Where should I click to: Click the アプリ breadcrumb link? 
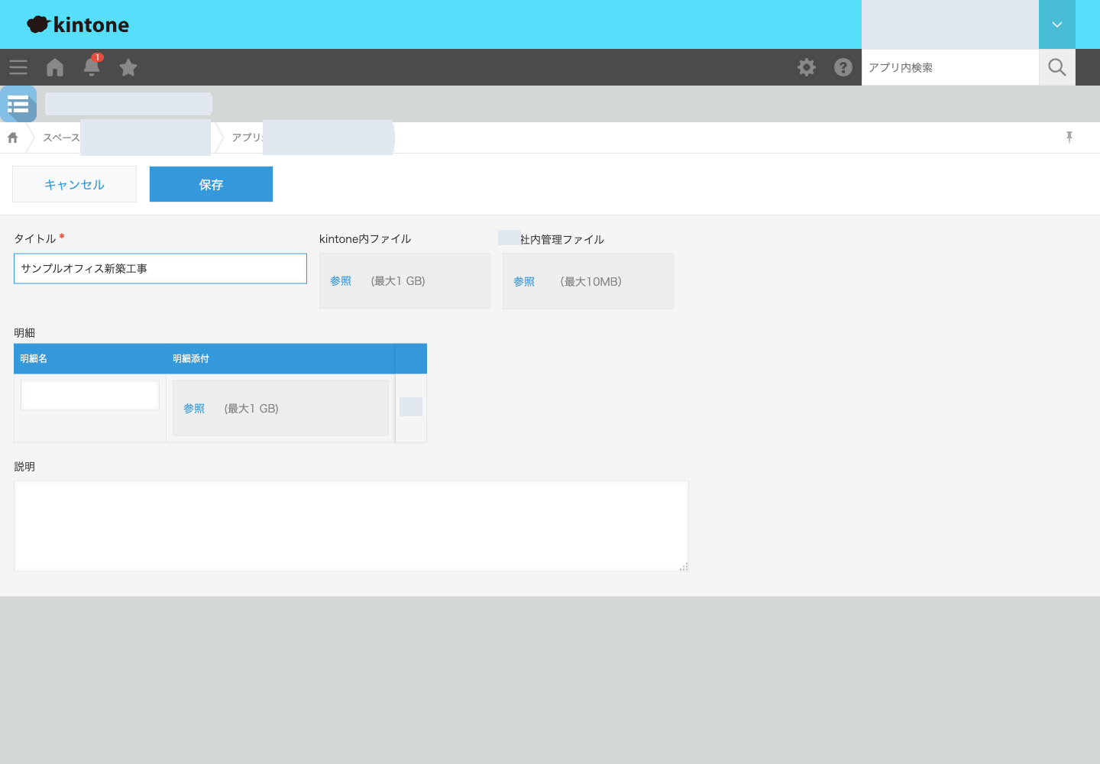pyautogui.click(x=247, y=138)
